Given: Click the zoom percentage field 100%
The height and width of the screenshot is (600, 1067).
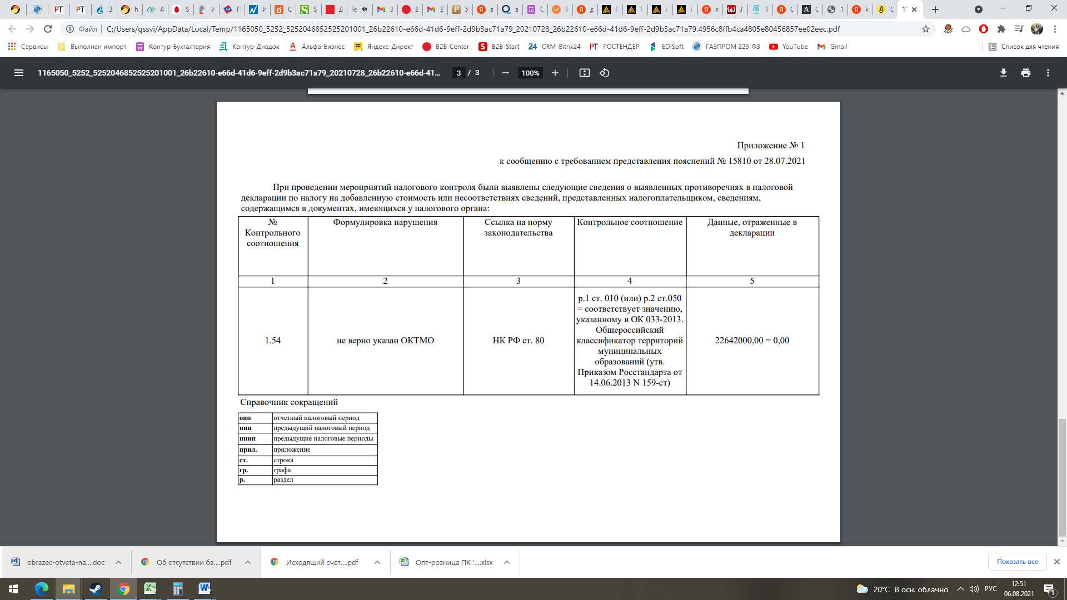Looking at the screenshot, I should coord(530,73).
